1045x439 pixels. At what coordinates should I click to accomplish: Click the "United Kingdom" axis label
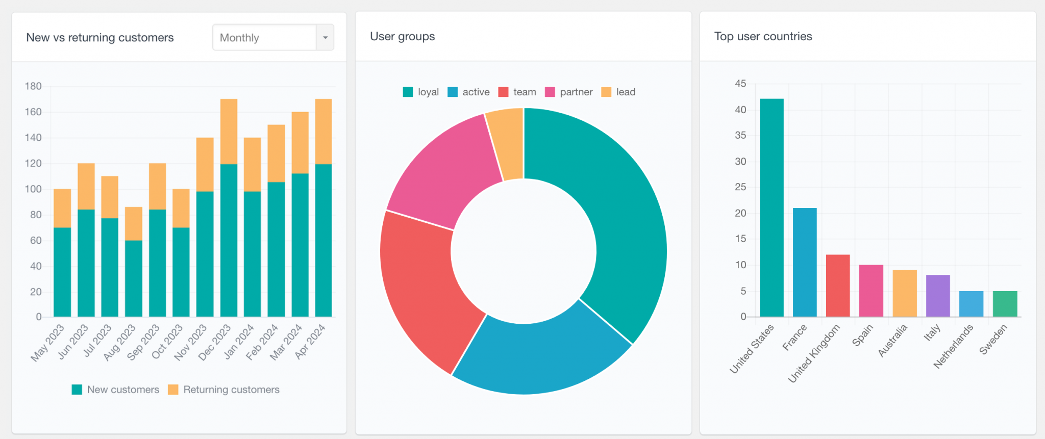point(814,353)
